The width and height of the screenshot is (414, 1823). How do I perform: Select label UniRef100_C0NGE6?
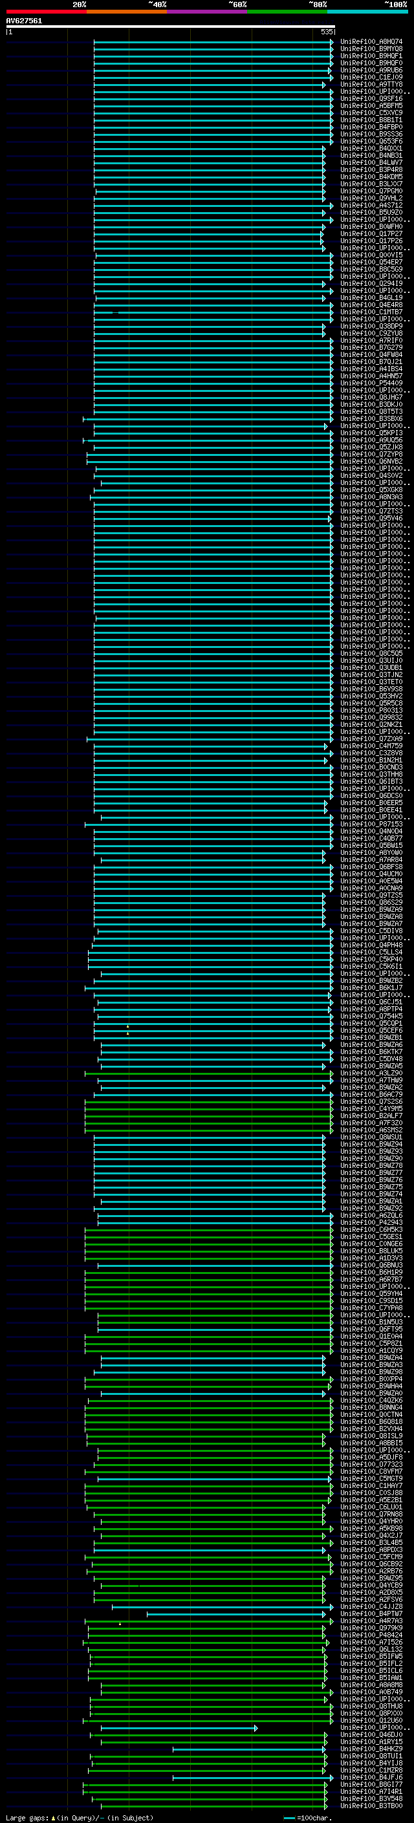(371, 1244)
